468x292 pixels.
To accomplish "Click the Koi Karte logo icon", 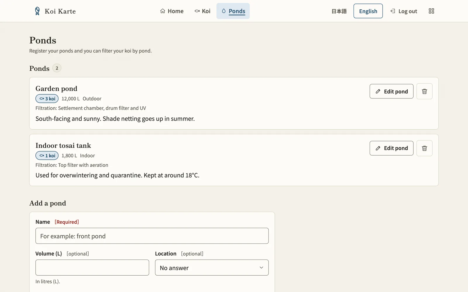I will click(x=37, y=11).
